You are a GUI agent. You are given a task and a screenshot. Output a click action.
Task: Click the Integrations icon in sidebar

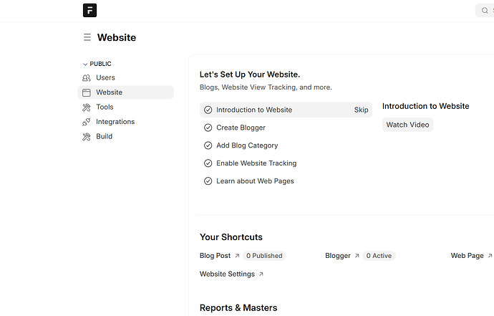point(87,122)
